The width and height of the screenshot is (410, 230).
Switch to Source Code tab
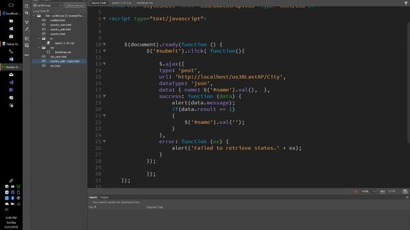[x=99, y=3]
